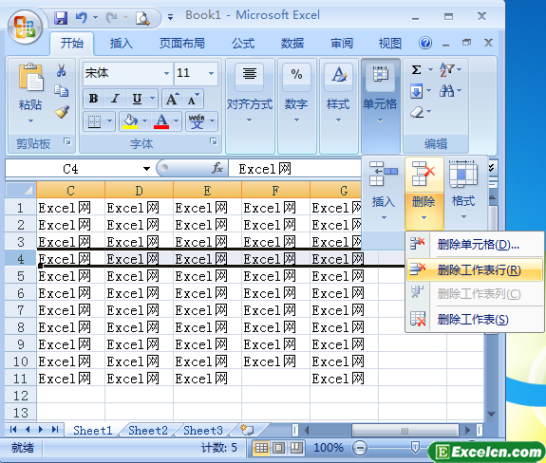Choose 删除单元格(D)... menu item

(x=475, y=245)
